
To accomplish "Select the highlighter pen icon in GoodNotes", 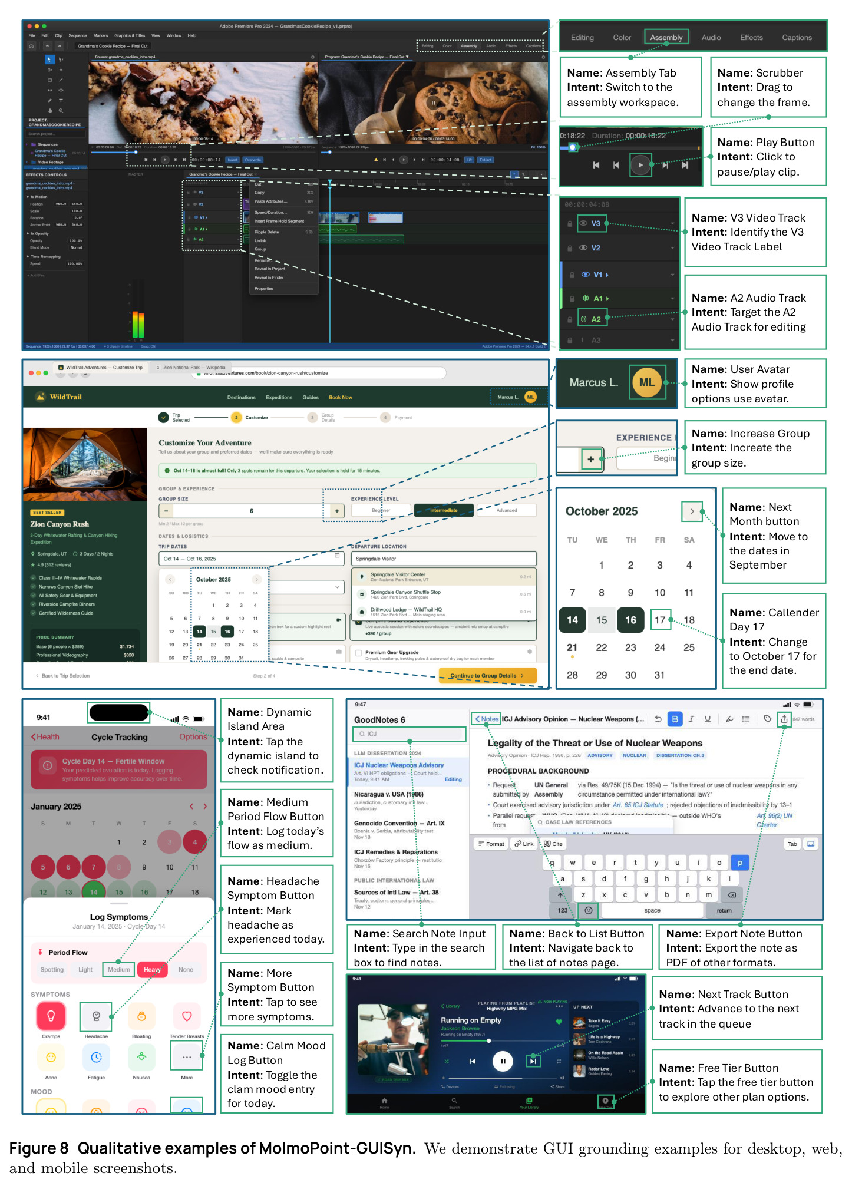I will (x=729, y=719).
